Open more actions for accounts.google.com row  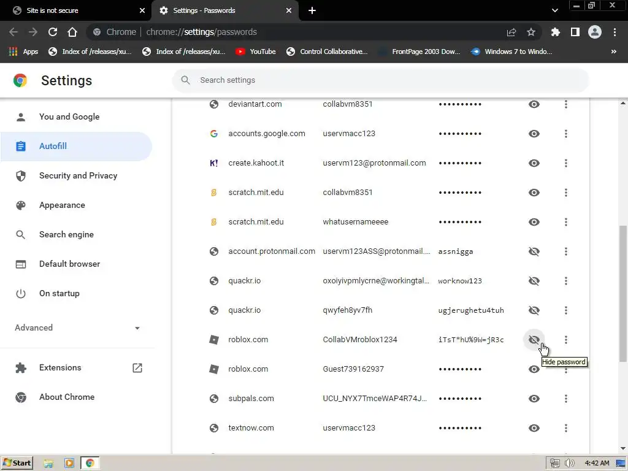pos(566,134)
